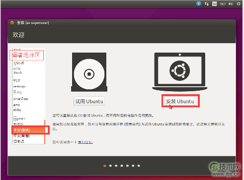Open the battery status indicator

[x=223, y=3]
